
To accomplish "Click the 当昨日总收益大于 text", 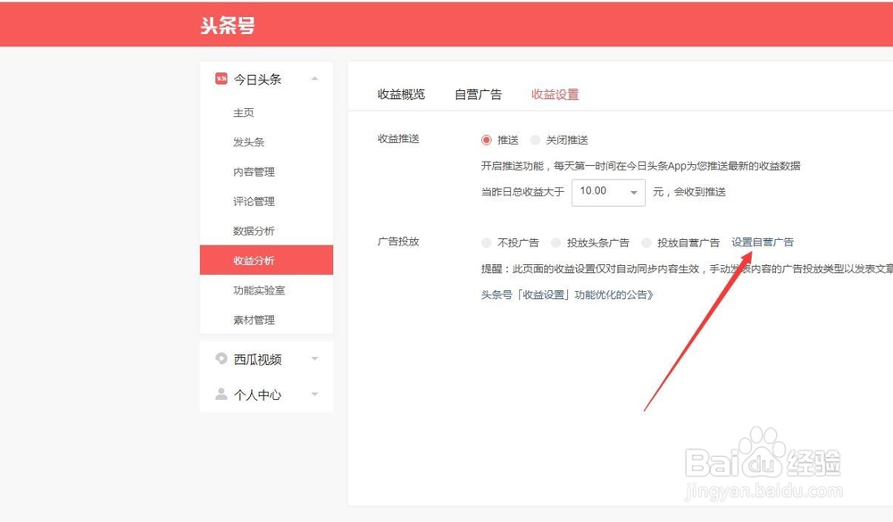I will pyautogui.click(x=522, y=193).
